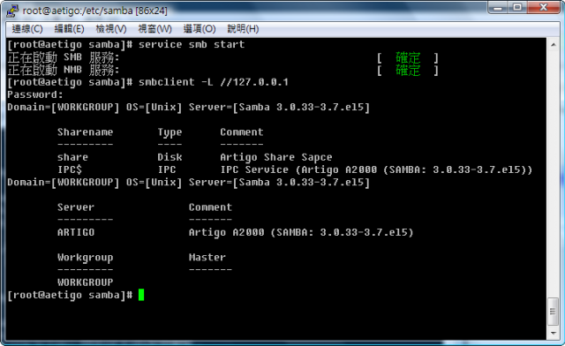Open the 檢視(V) menu
565x346 pixels.
(111, 29)
